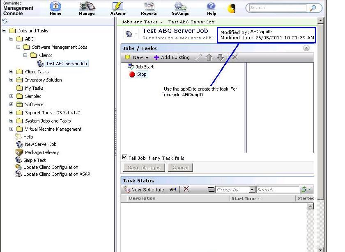This screenshot has width=345, height=252.
Task: Click the red Stop sign icon
Action: click(x=132, y=75)
